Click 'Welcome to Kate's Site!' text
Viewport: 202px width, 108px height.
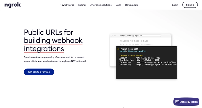(x=135, y=41)
